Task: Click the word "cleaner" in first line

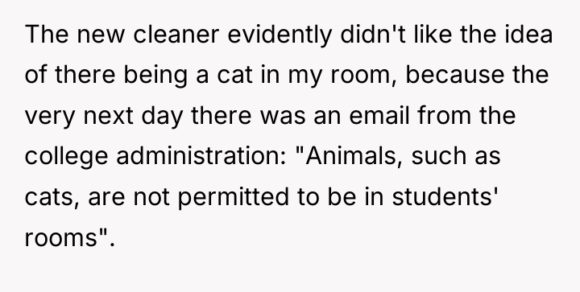Action: [x=176, y=34]
